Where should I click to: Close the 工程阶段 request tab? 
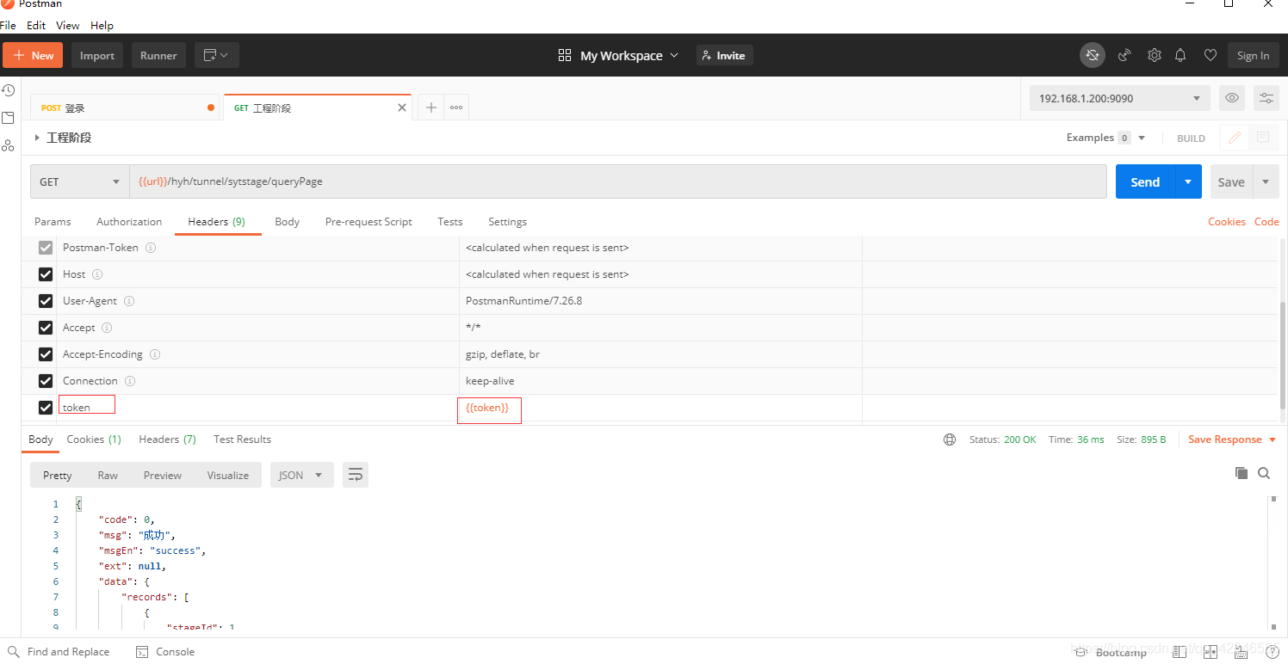click(x=401, y=108)
